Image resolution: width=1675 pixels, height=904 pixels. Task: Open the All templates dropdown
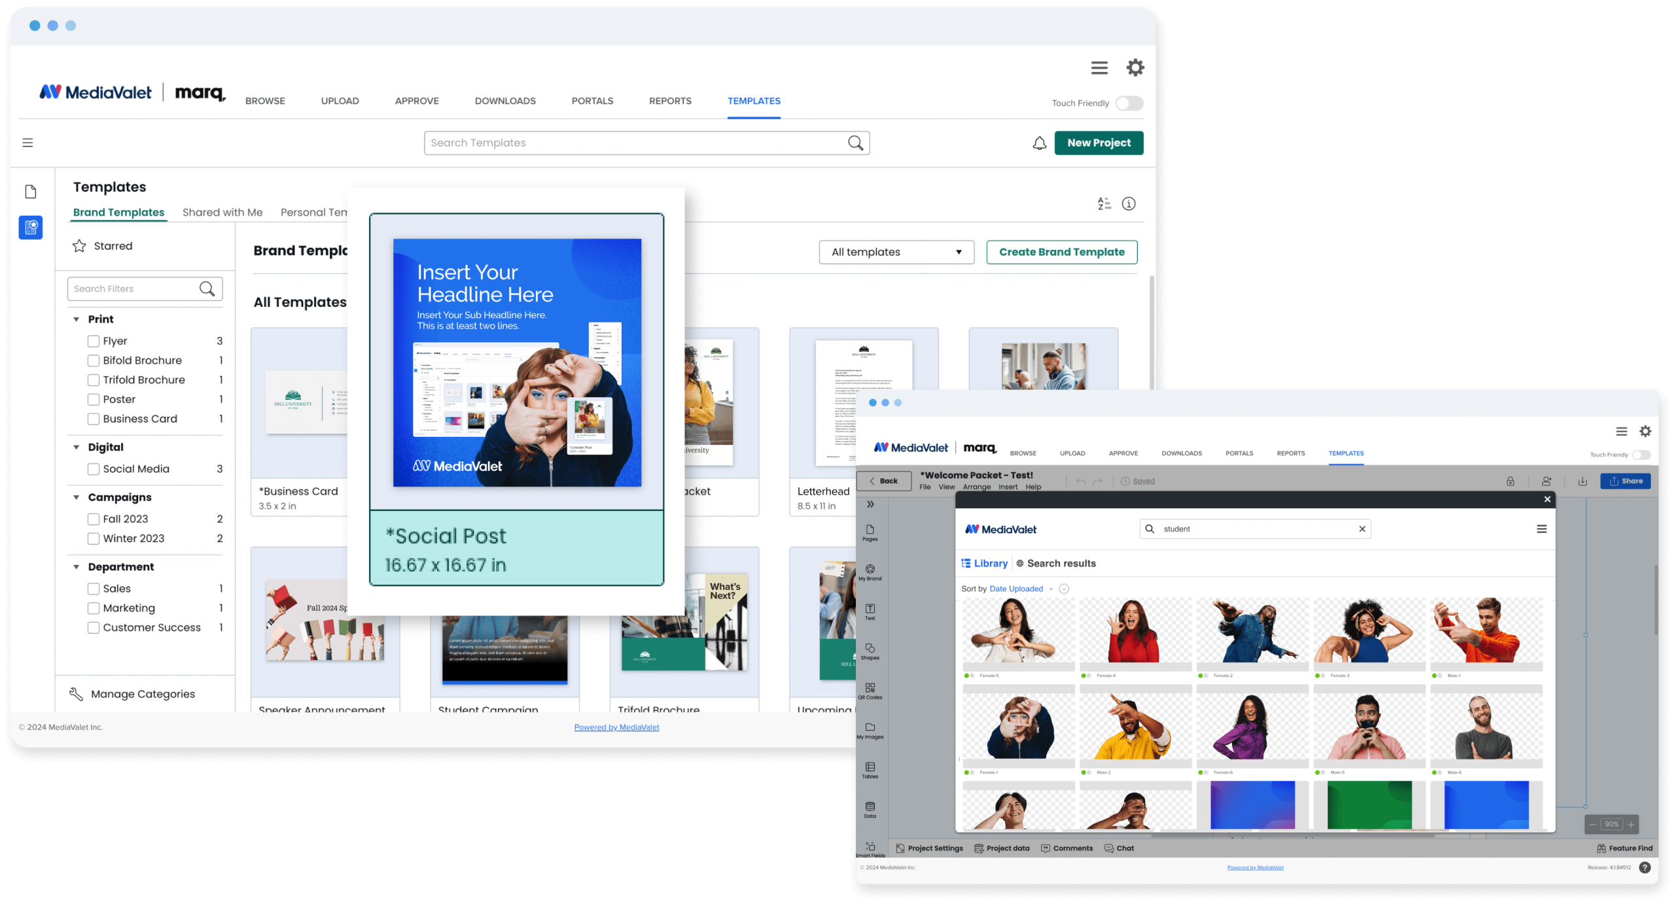[896, 252]
